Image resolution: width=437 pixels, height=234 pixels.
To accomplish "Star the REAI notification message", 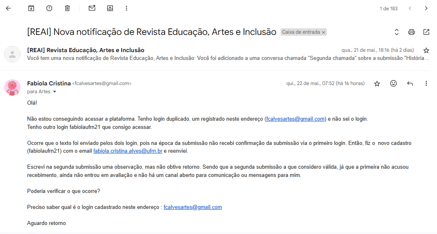I will coord(426,50).
